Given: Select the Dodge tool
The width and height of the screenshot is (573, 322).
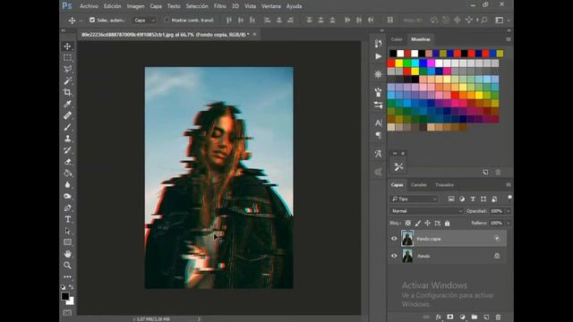Looking at the screenshot, I should [68, 196].
